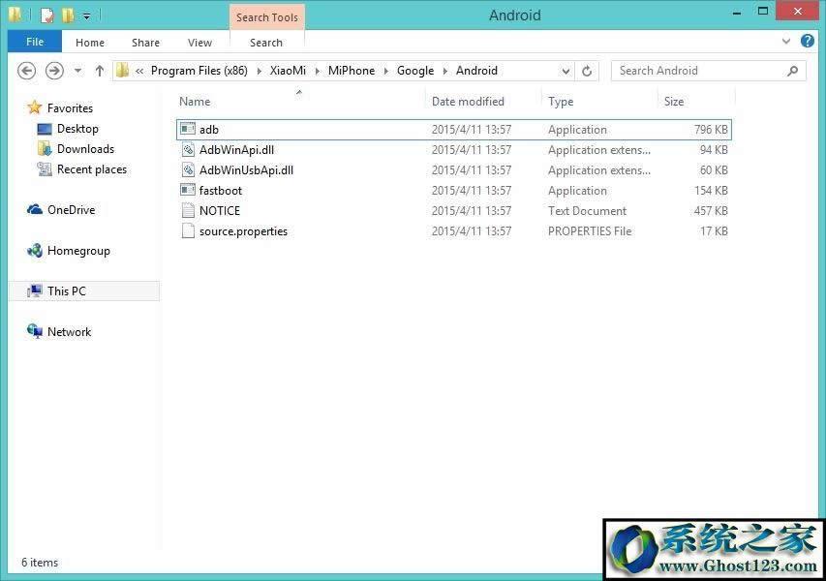The width and height of the screenshot is (826, 581).
Task: Click the Properties icon in quick access toolbar
Action: click(46, 15)
